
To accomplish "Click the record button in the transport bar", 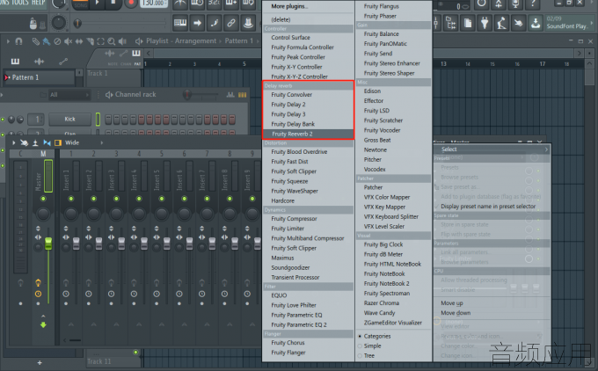I will (131, 3).
